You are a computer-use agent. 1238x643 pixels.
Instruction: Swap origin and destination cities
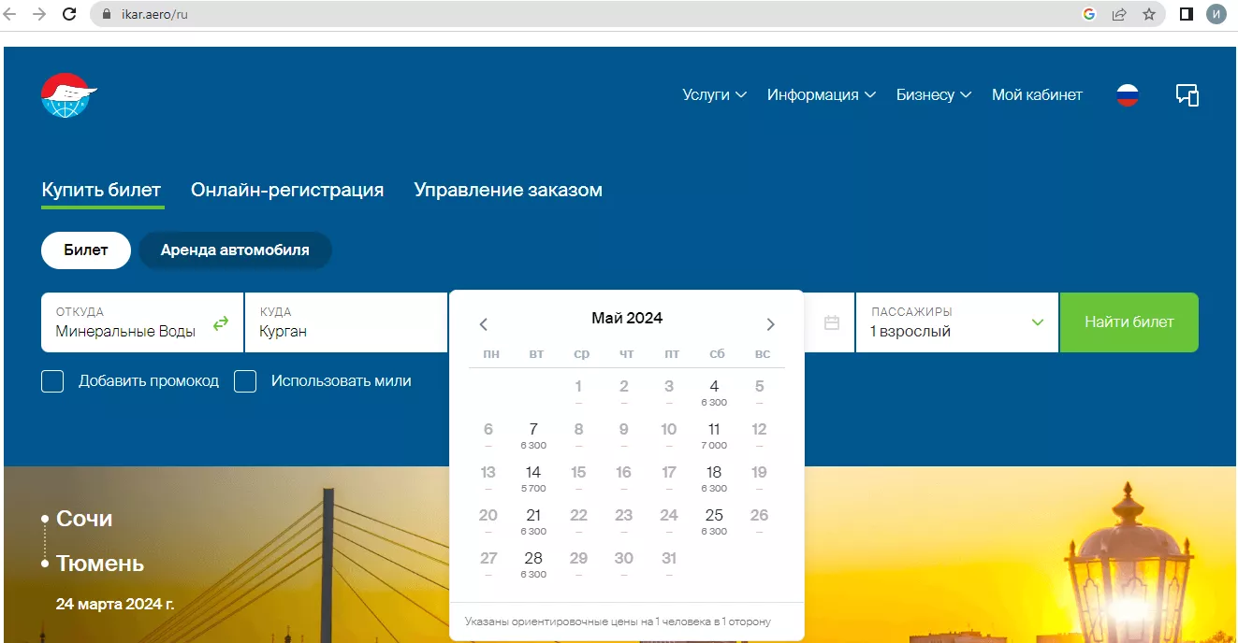click(x=220, y=323)
